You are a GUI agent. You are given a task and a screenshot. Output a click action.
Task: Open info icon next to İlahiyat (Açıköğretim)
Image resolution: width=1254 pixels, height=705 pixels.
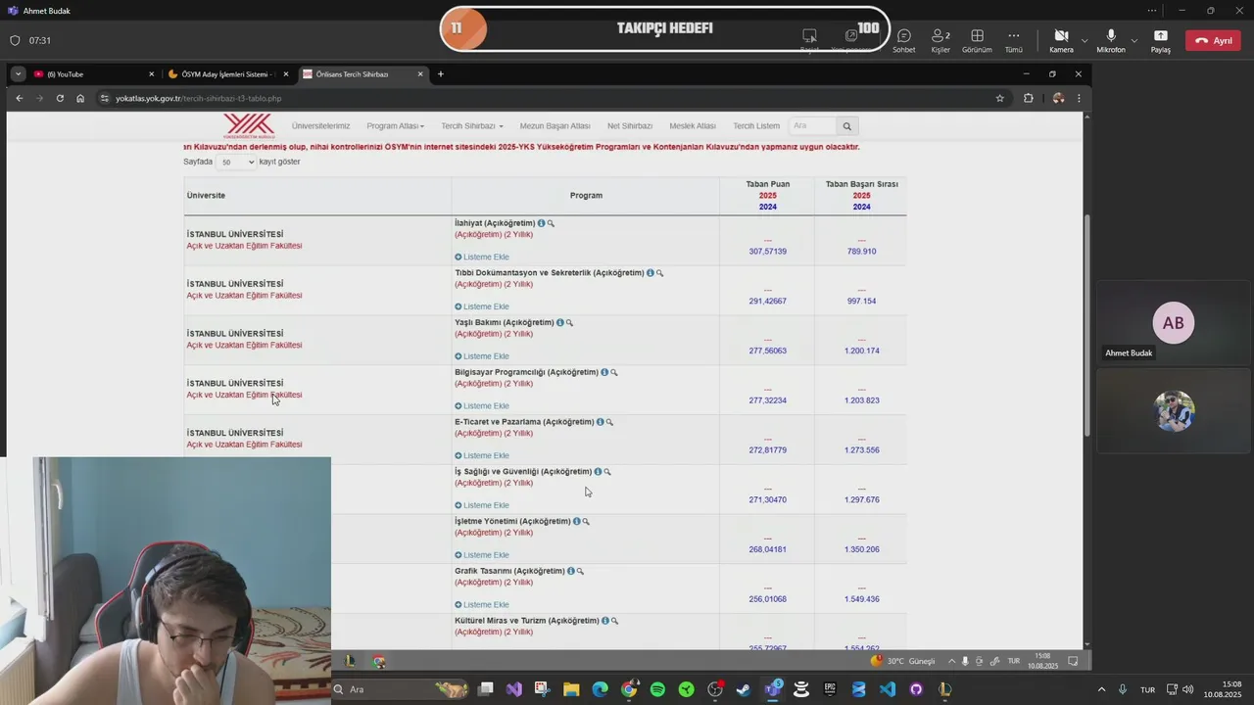[541, 223]
